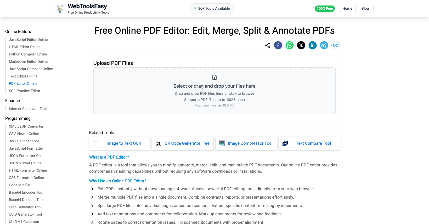Expand the 'Edit PDFs instantly' chevron item
Image resolution: width=429 pixels, height=224 pixels.
click(92, 189)
